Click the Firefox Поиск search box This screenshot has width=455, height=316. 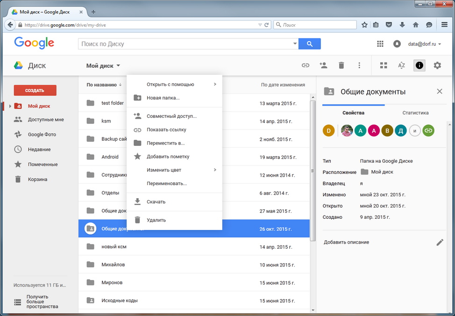[315, 25]
